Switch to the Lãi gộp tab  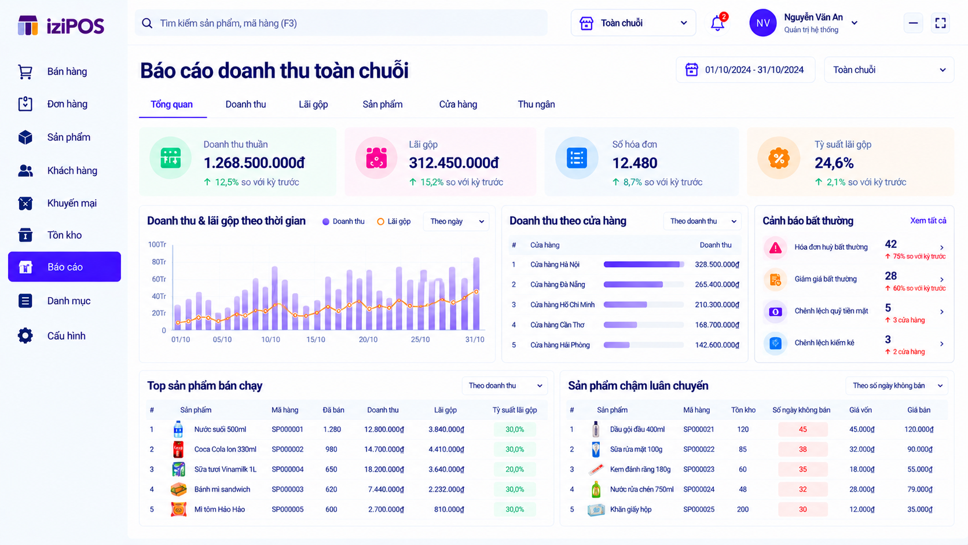coord(313,104)
